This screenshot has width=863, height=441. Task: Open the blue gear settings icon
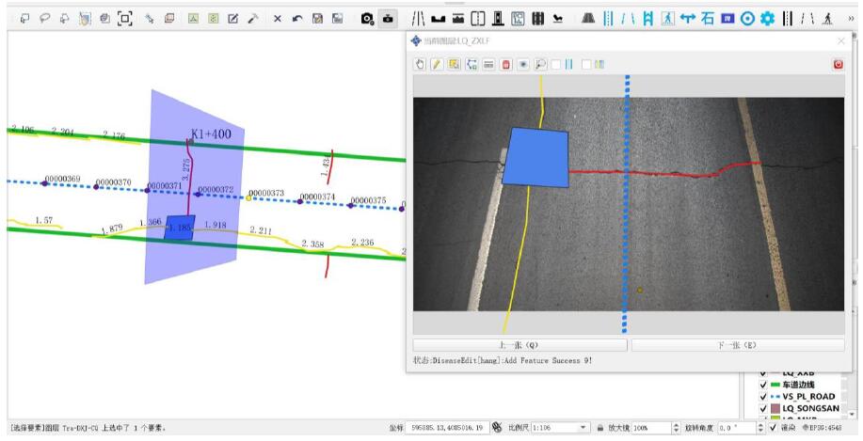[767, 19]
